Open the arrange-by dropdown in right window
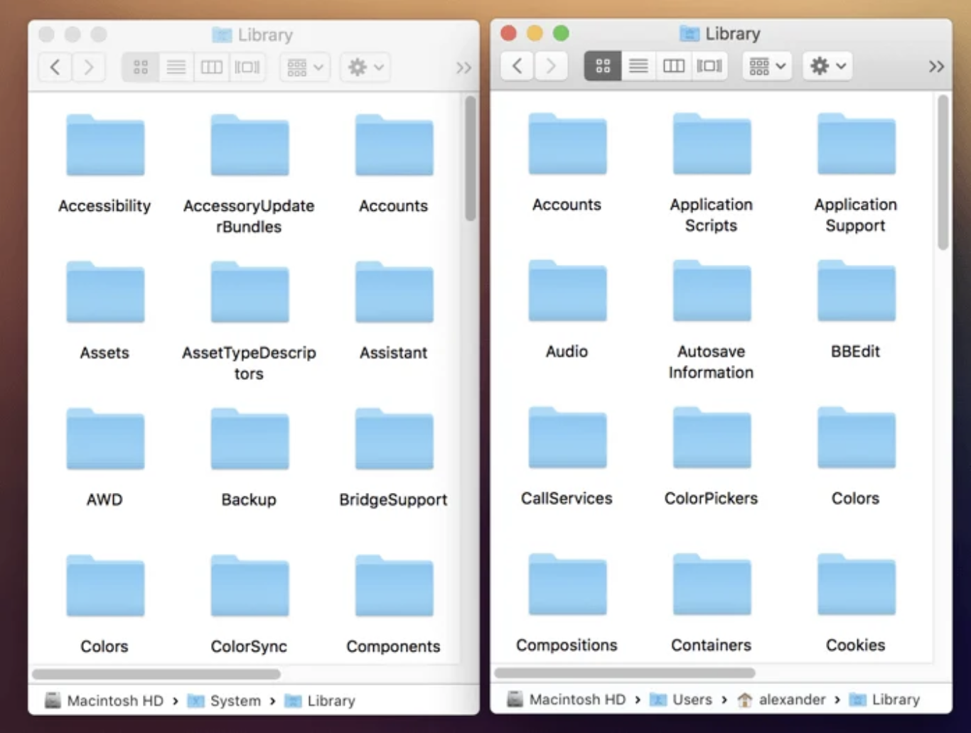Image resolution: width=971 pixels, height=733 pixels. (767, 66)
